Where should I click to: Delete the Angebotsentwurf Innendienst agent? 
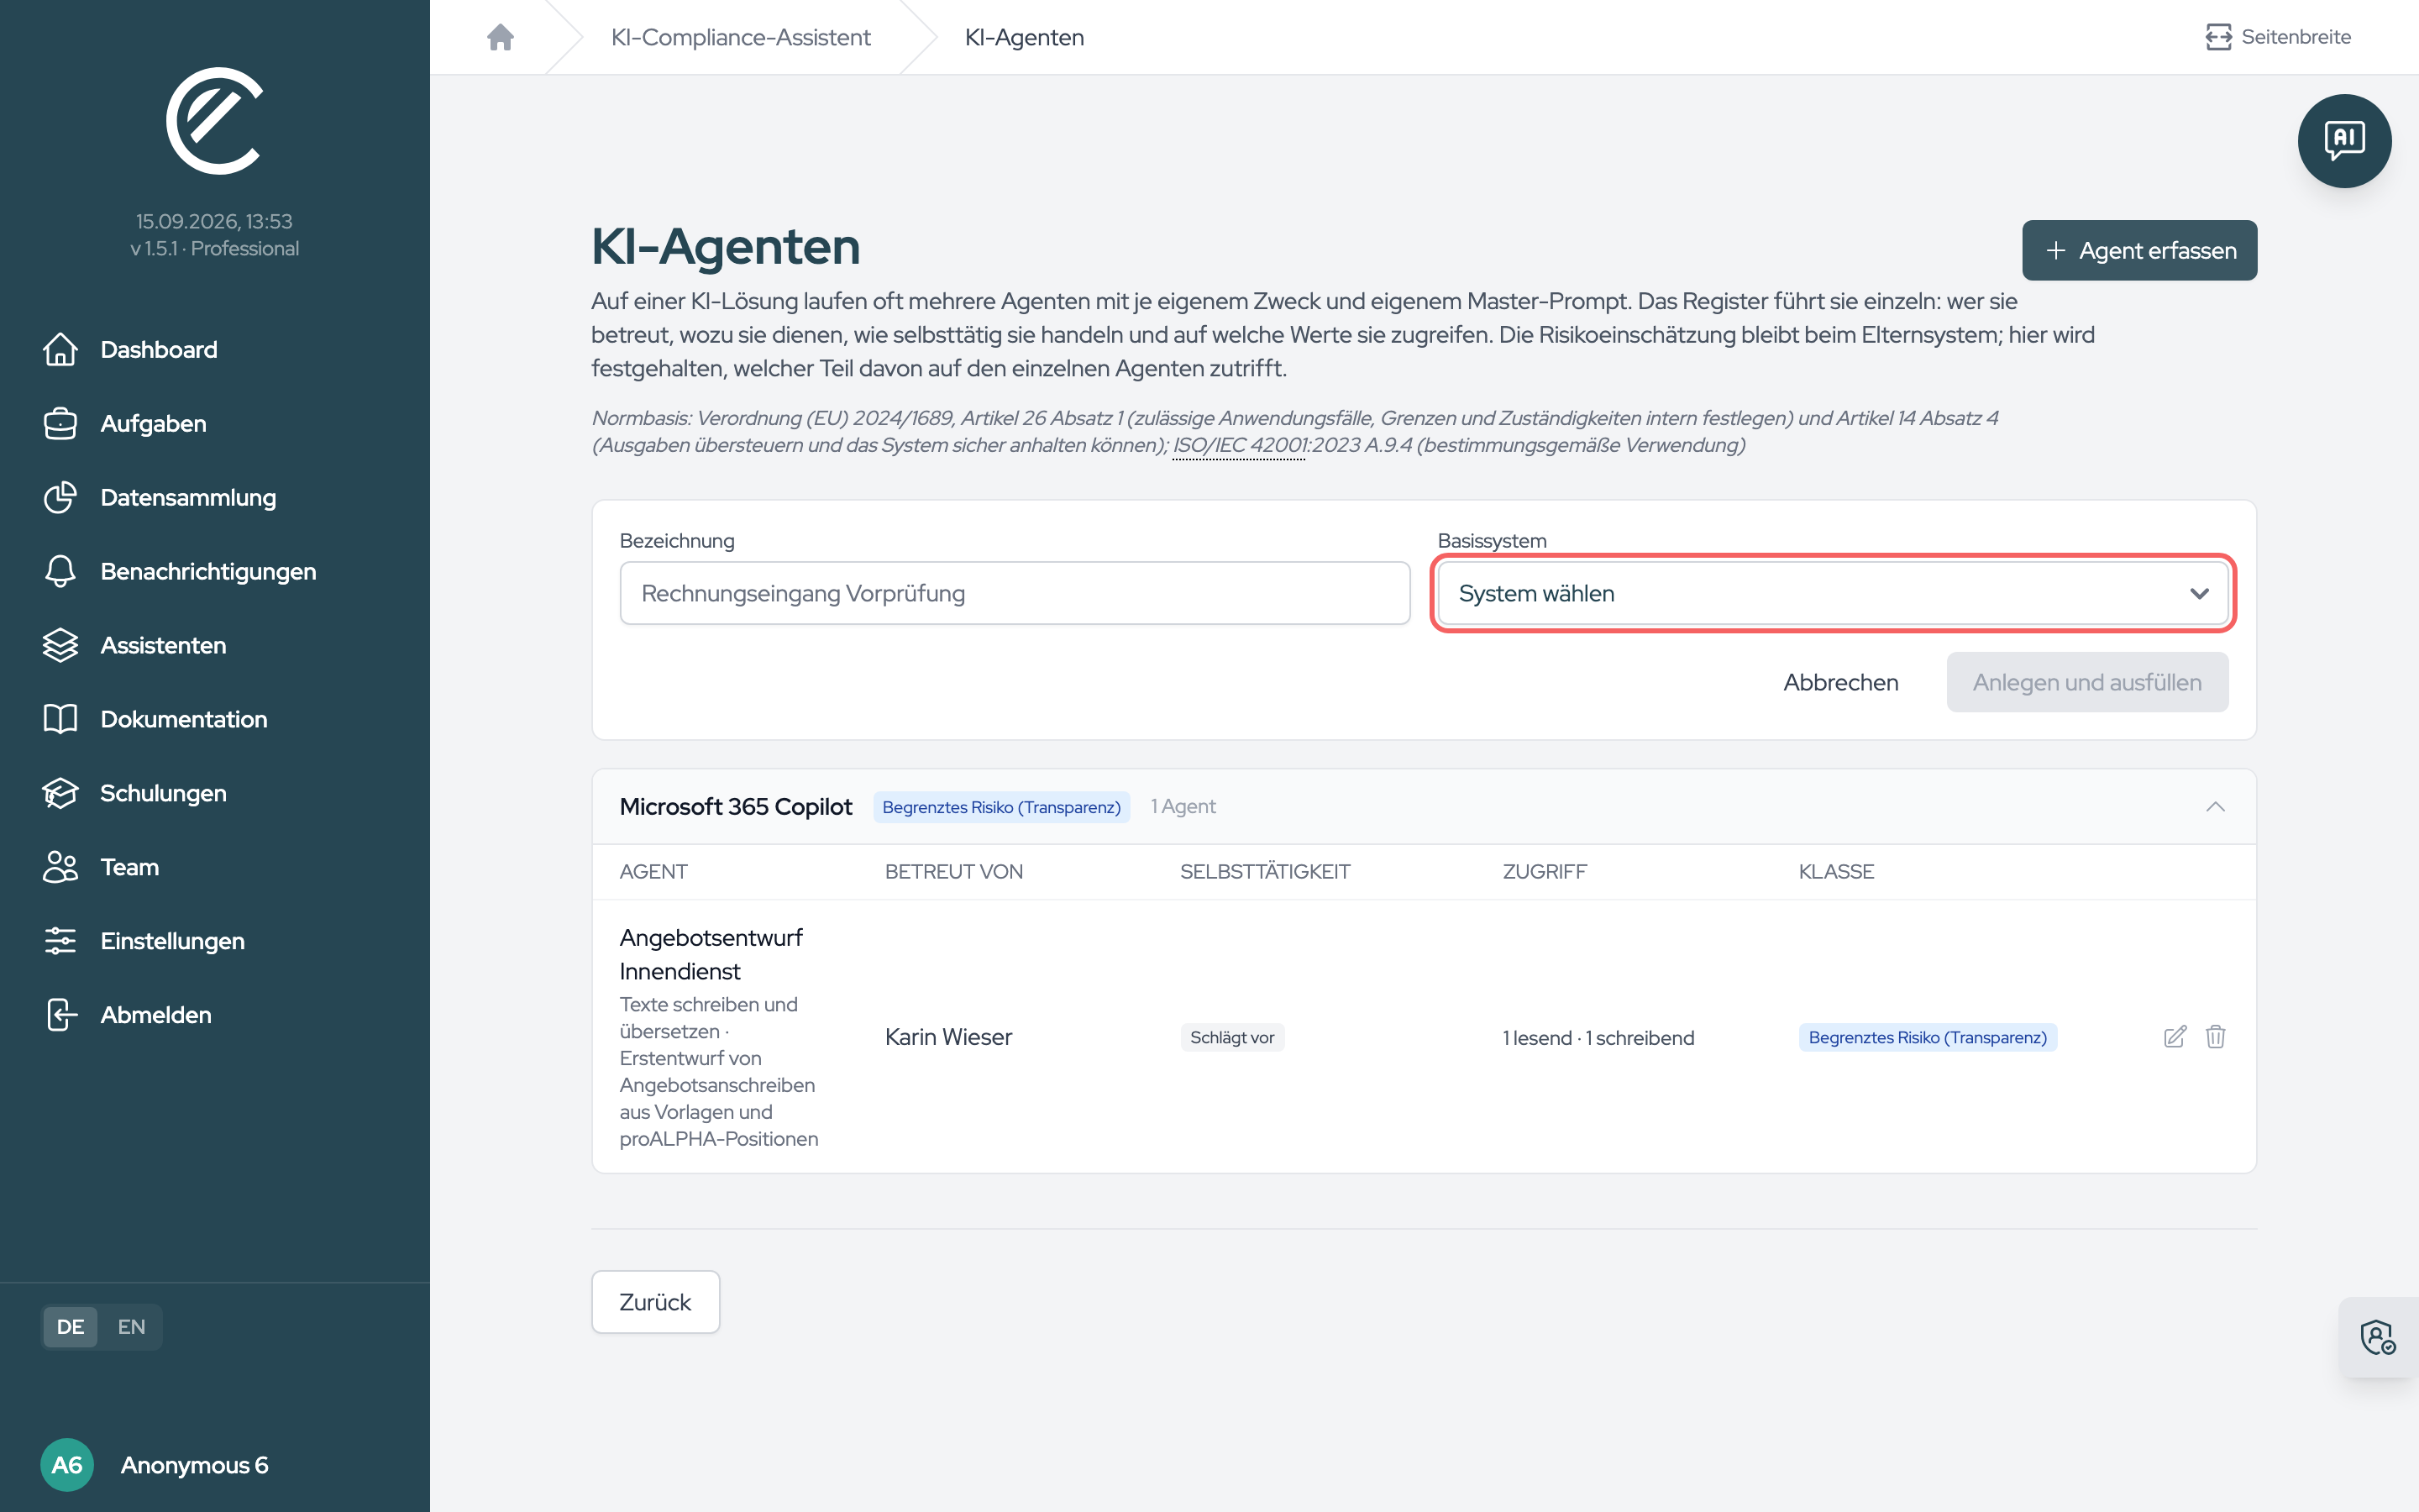click(x=2215, y=1037)
